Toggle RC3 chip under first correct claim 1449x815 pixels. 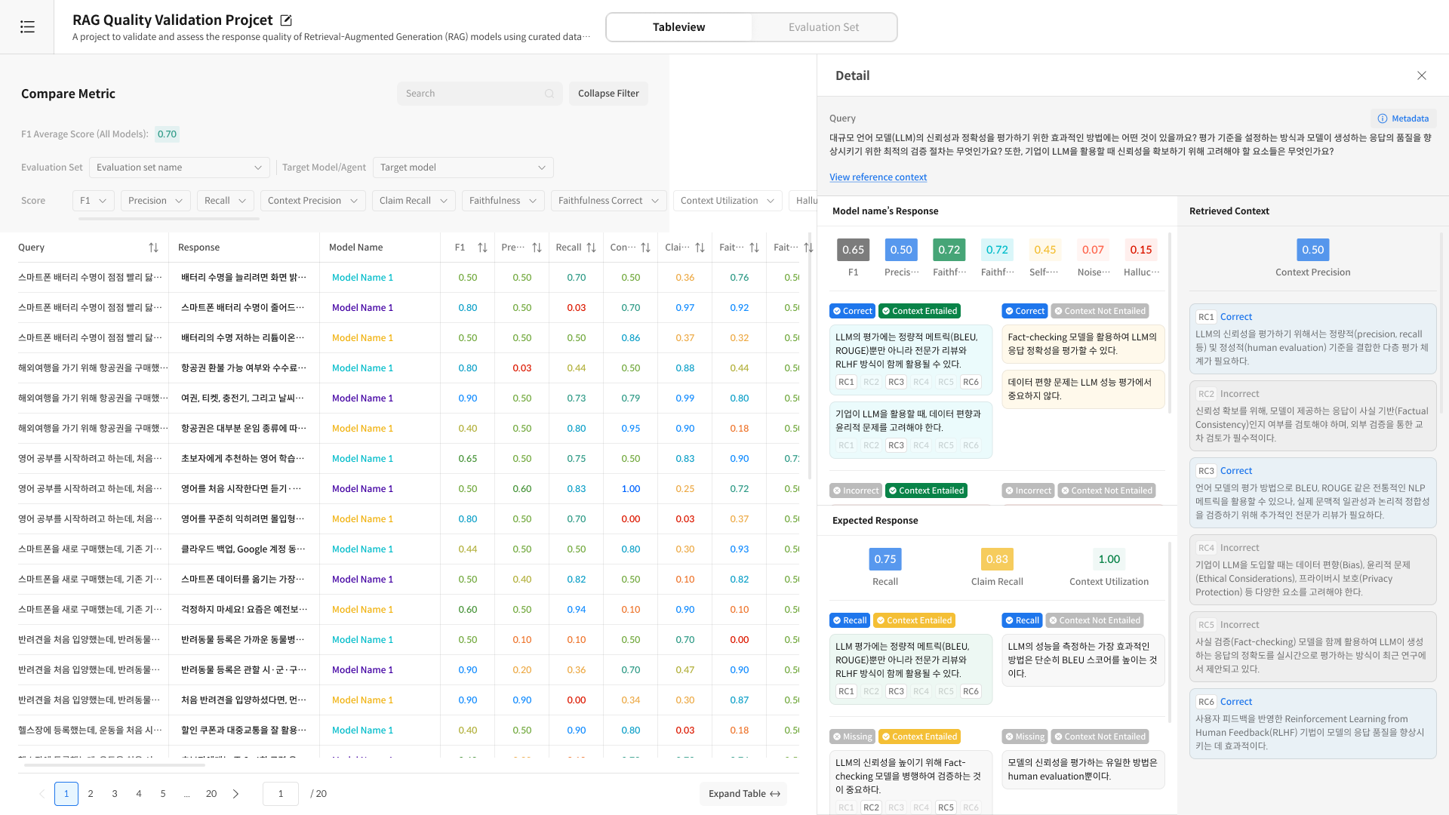896,382
